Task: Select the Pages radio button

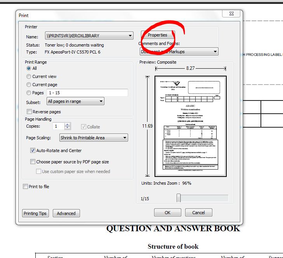Action: click(x=29, y=93)
